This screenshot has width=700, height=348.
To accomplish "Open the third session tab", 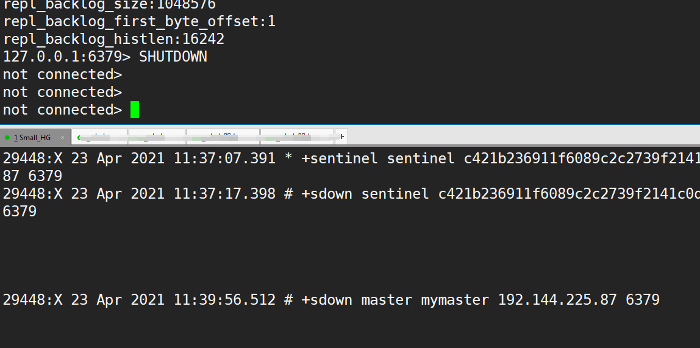I will click(x=157, y=137).
